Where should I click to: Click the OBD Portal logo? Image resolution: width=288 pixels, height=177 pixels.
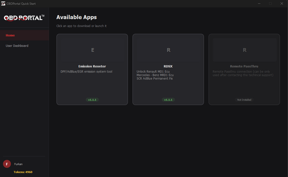tap(24, 18)
